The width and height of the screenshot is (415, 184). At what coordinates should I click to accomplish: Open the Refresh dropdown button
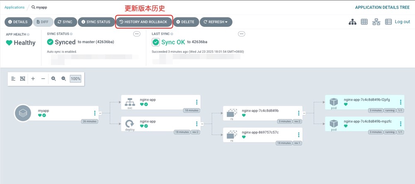(x=216, y=22)
